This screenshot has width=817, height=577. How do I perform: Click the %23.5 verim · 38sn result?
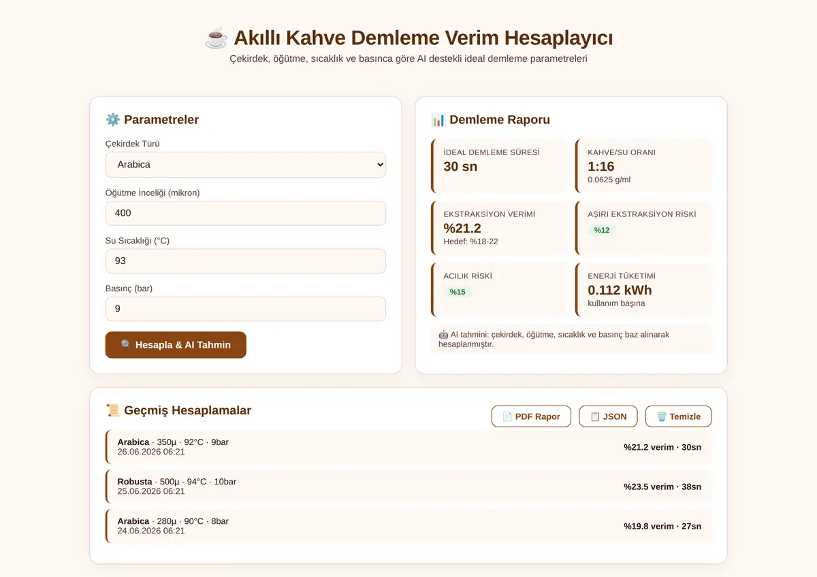coord(662,487)
